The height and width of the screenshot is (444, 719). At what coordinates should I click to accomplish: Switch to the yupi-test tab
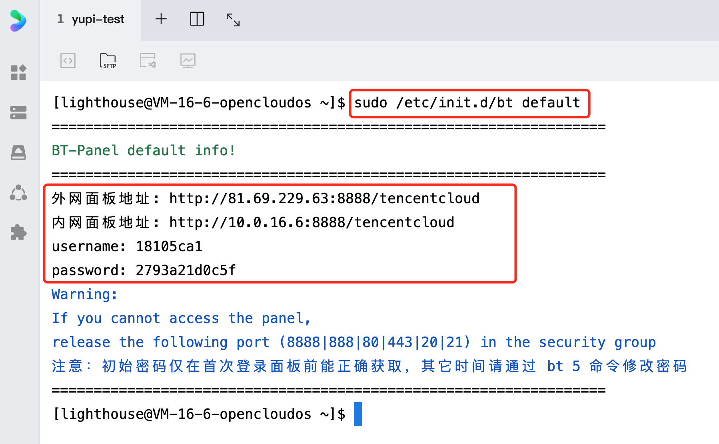click(91, 19)
